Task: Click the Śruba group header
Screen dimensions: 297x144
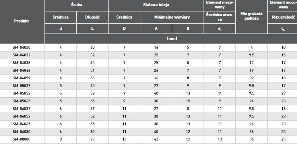Action: [x=76, y=5]
